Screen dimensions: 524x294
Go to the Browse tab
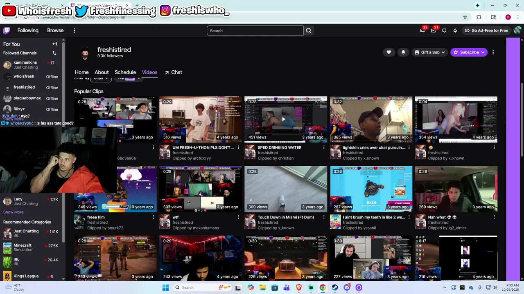(x=55, y=31)
